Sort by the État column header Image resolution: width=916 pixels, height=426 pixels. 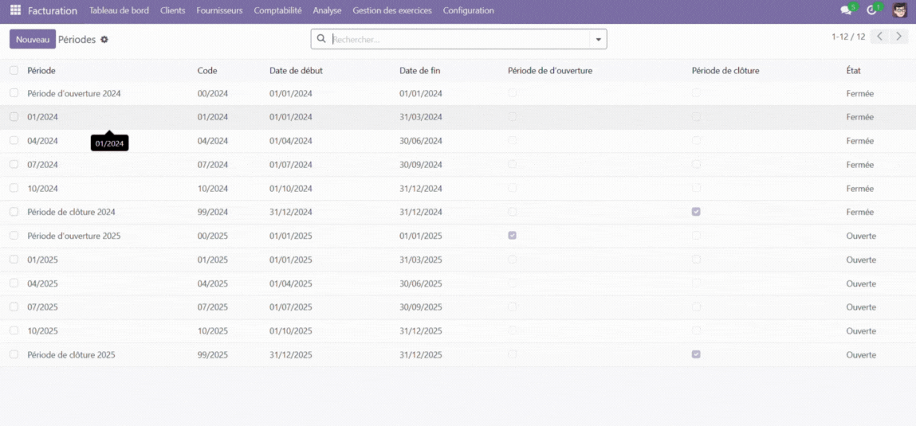(x=854, y=71)
